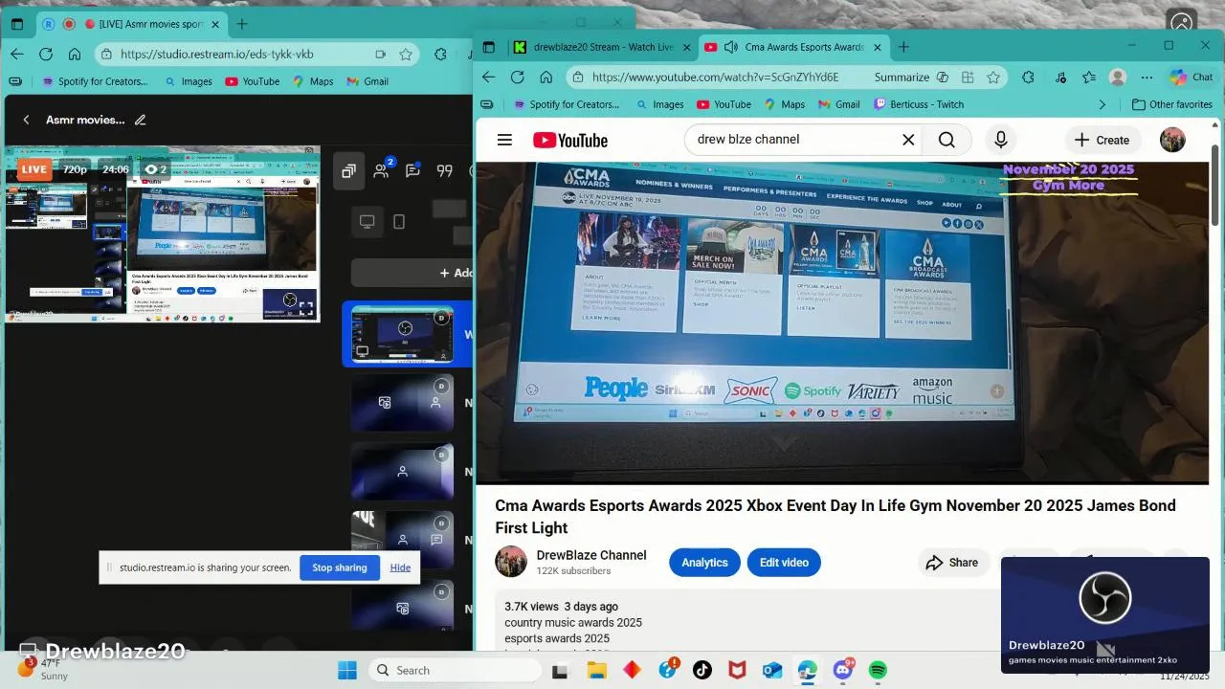Open Restream guests panel with badge 2
1225x689 pixels.
pos(382,170)
